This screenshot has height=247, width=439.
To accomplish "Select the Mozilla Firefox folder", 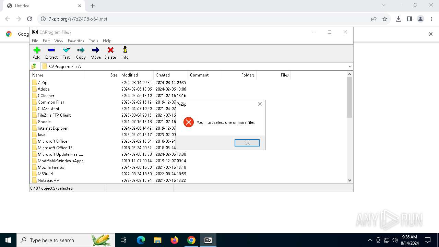I will (x=51, y=167).
